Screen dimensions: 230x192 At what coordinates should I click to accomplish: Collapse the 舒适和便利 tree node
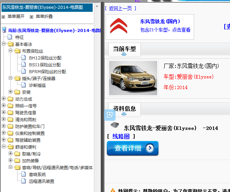[x=3, y=147]
